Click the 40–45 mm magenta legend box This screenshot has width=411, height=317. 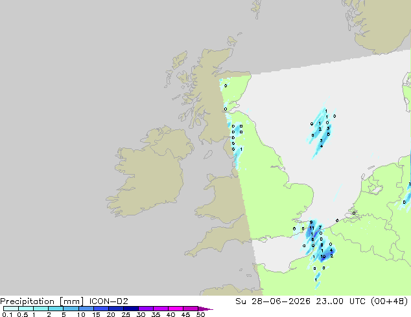(x=176, y=309)
